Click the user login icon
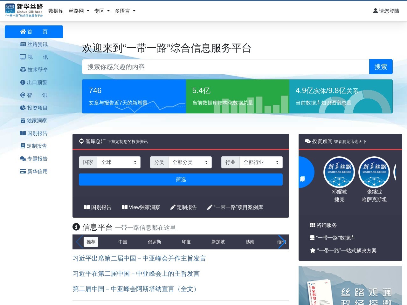The width and height of the screenshot is (407, 305). [375, 11]
